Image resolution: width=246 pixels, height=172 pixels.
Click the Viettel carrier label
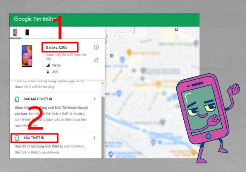(x=57, y=66)
